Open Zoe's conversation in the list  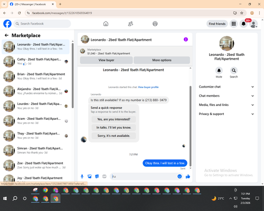(x=35, y=165)
